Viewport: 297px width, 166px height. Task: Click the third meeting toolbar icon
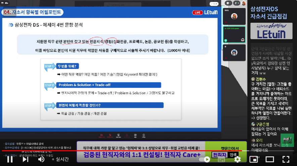pyautogui.click(x=118, y=136)
